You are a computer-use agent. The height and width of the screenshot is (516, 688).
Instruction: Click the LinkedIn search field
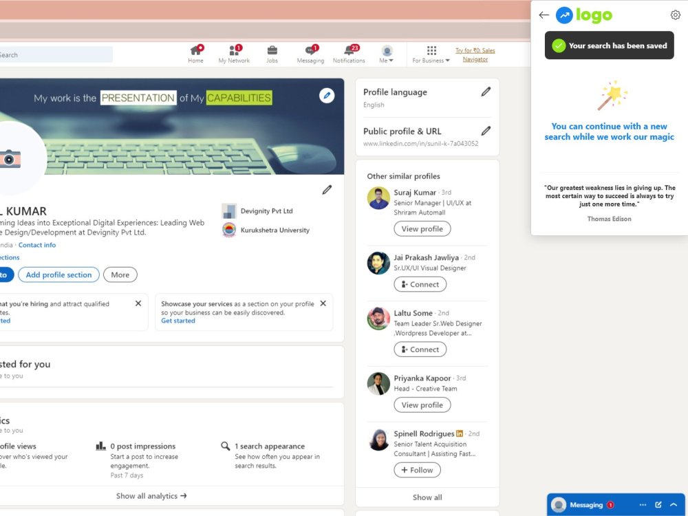(56, 55)
